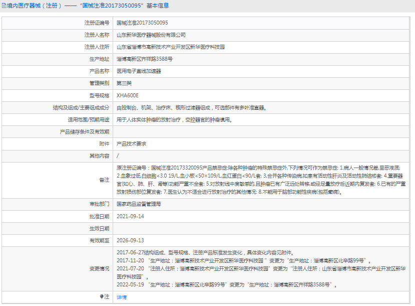Screen dimensions: 415x306
Task: Select the change entry dated "2017-06-27"
Action: tap(205, 253)
